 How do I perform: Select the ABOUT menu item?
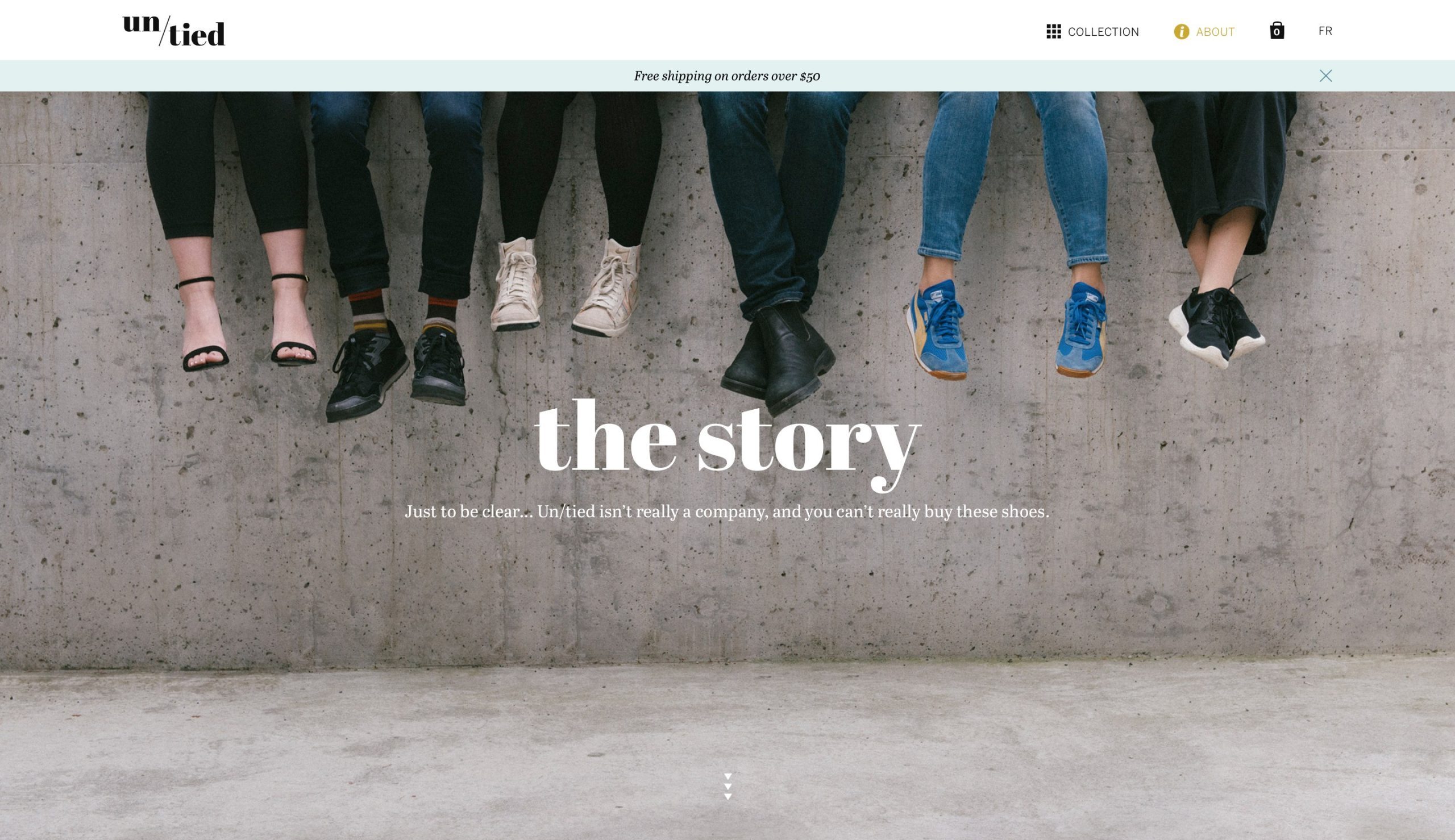click(1215, 32)
